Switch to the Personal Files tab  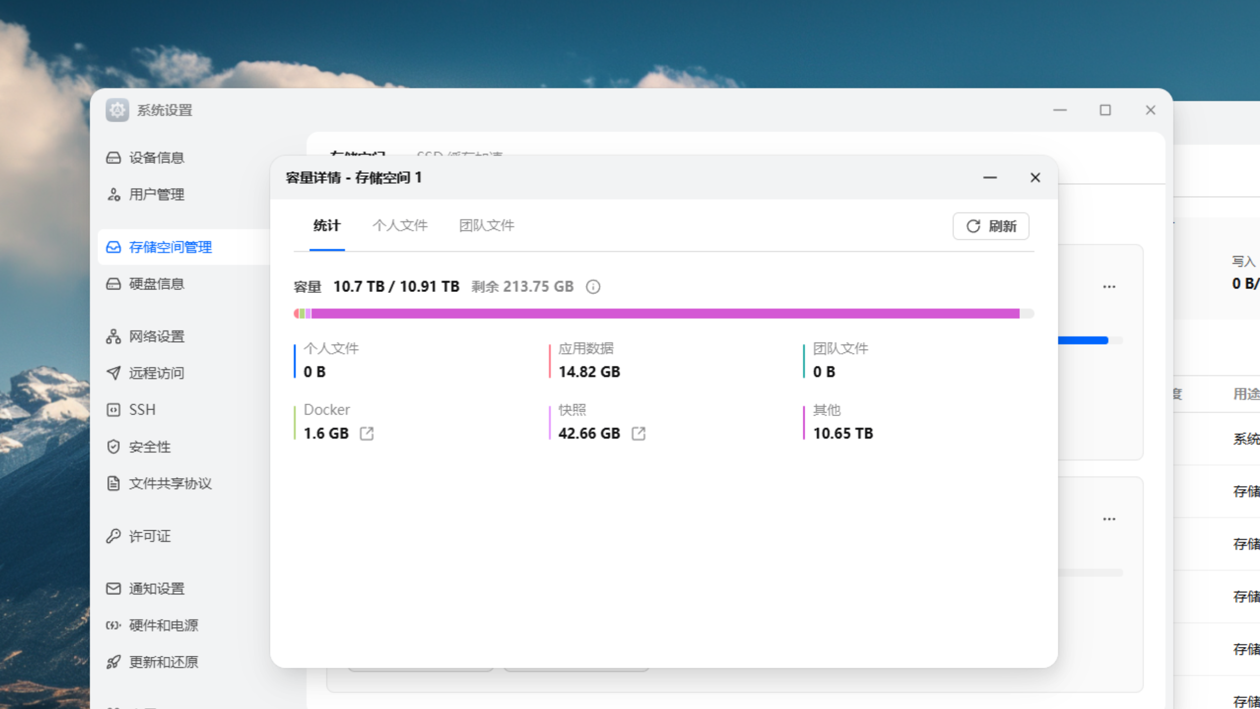pyautogui.click(x=400, y=226)
